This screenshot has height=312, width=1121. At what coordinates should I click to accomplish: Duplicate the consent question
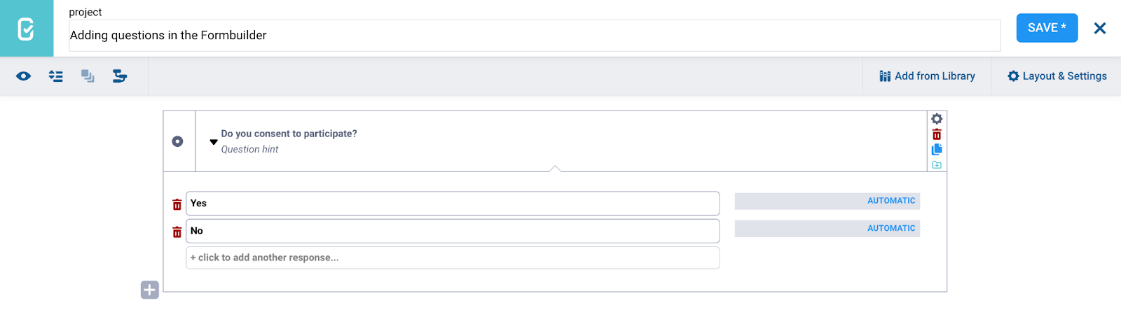937,150
